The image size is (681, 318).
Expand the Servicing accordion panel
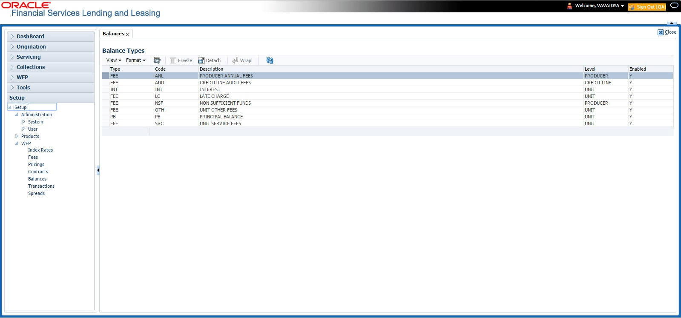[x=51, y=57]
